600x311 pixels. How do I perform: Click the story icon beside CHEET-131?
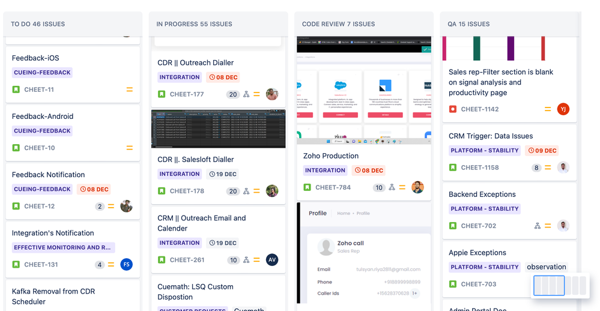point(16,264)
